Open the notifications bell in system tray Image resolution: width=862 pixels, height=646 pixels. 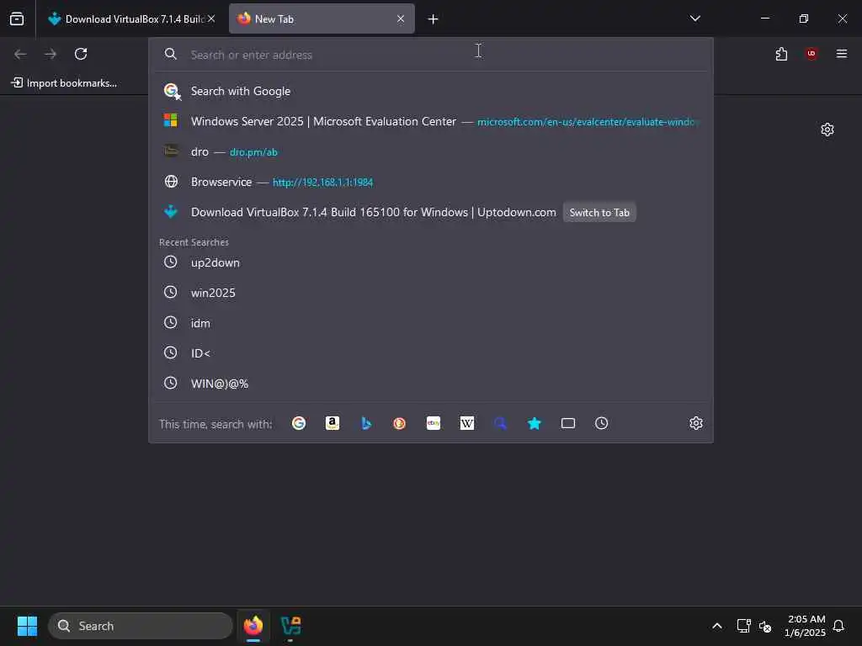(x=839, y=626)
